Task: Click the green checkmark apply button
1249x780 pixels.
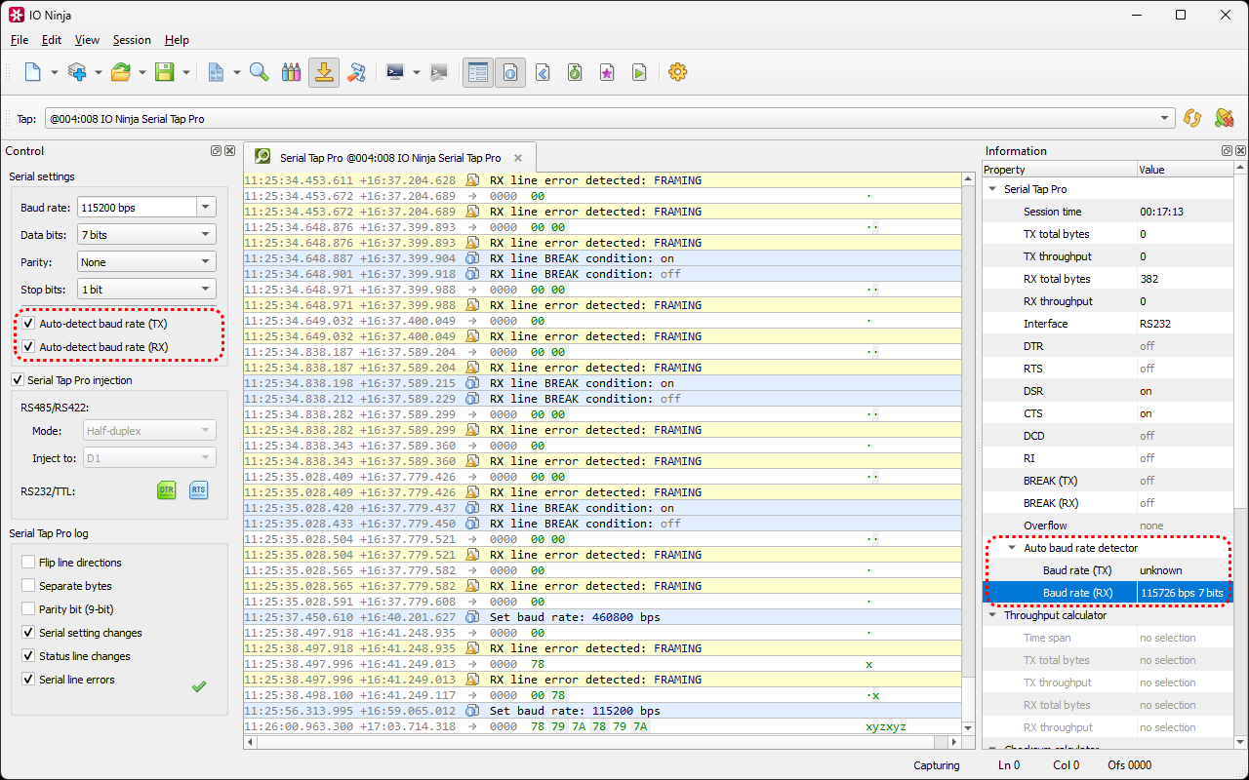Action: (x=199, y=686)
